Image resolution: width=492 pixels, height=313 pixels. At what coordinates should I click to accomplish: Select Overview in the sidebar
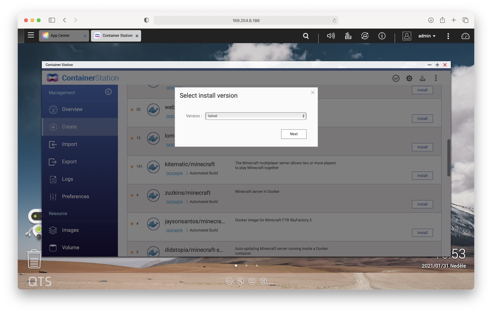tap(72, 109)
